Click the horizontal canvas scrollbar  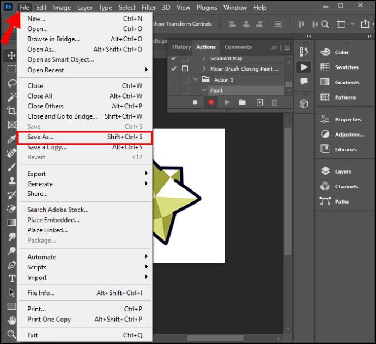(215, 338)
